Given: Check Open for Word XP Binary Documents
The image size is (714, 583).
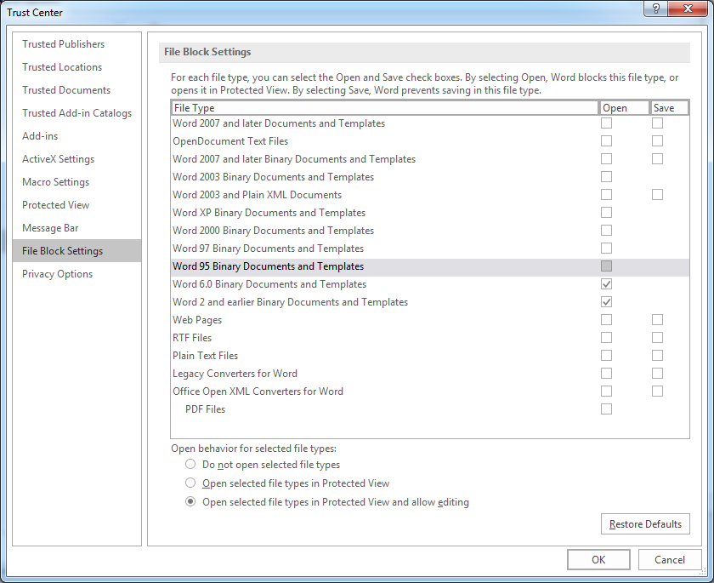Looking at the screenshot, I should click(606, 213).
